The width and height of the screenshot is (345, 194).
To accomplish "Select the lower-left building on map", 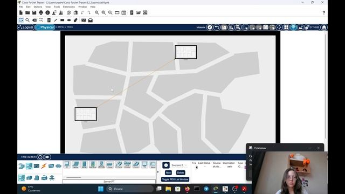I will click(x=86, y=114).
